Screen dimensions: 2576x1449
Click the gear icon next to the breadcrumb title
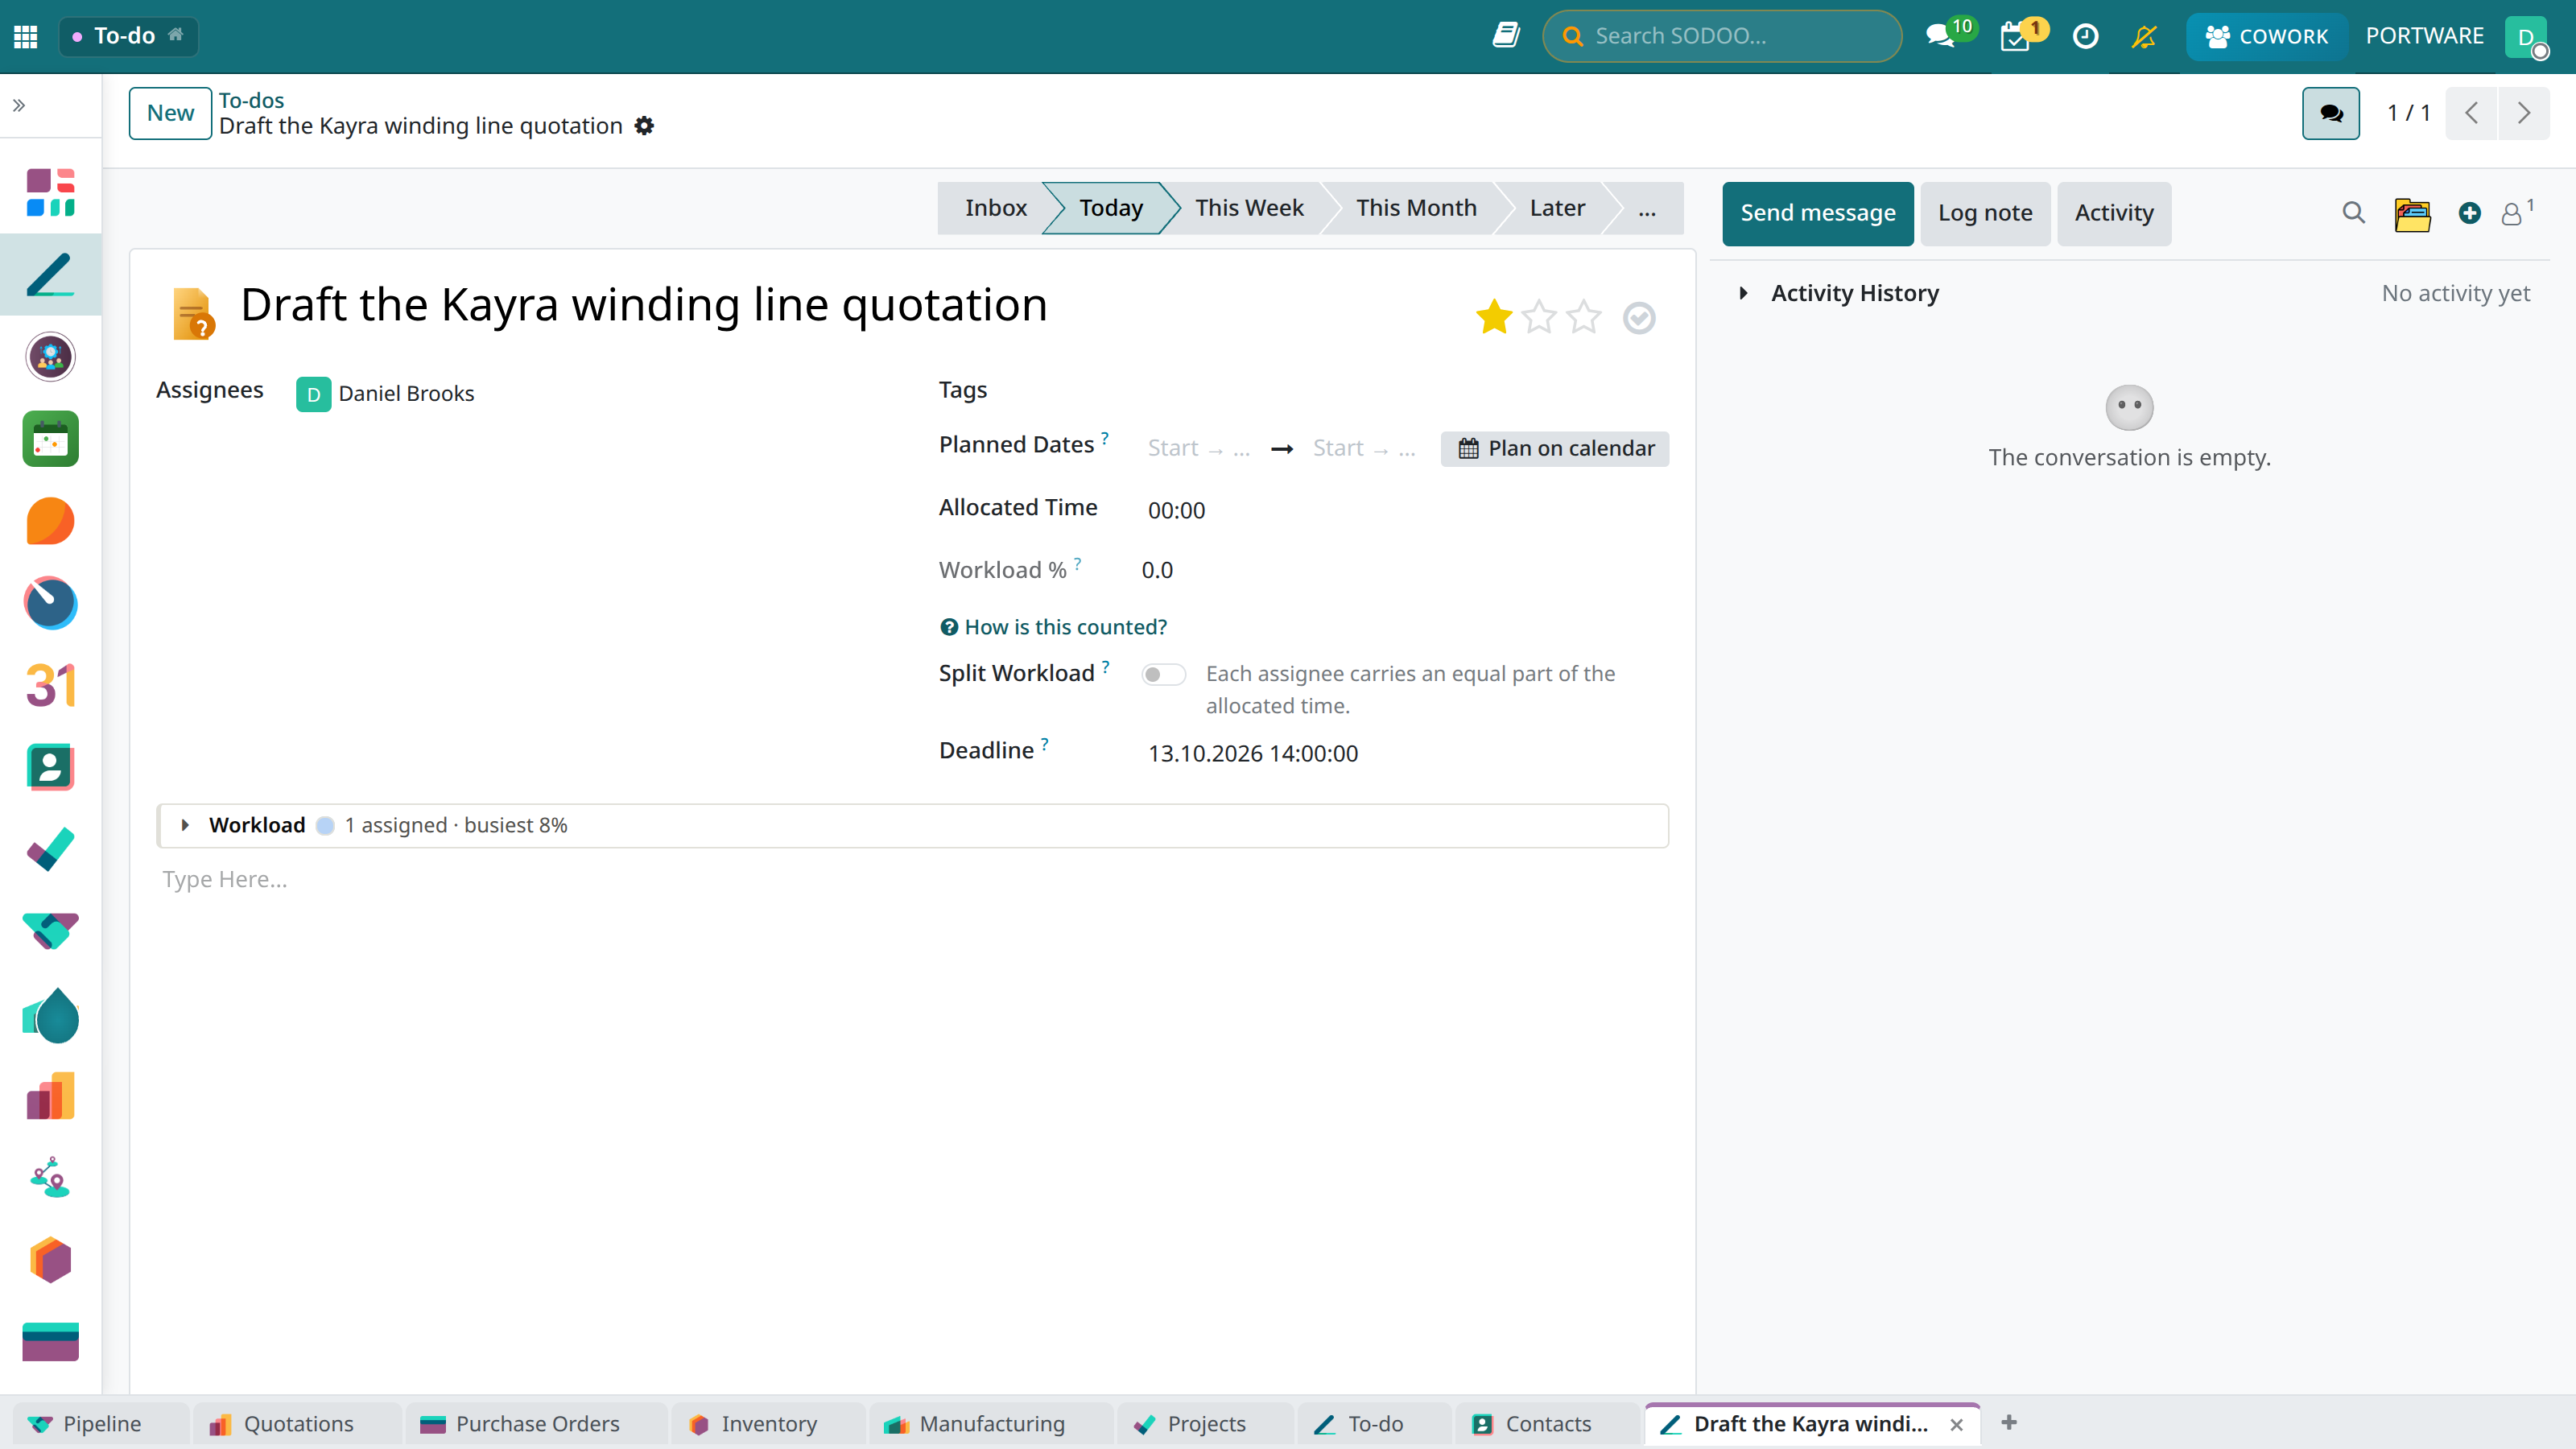[x=645, y=126]
